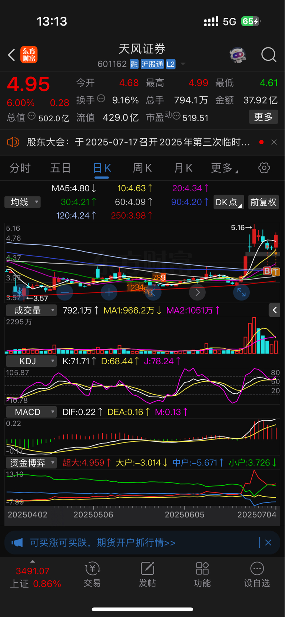Viewport: 285px width, 617px height.
Task: Dismiss the shareholder meeting notice
Action: click(x=274, y=142)
